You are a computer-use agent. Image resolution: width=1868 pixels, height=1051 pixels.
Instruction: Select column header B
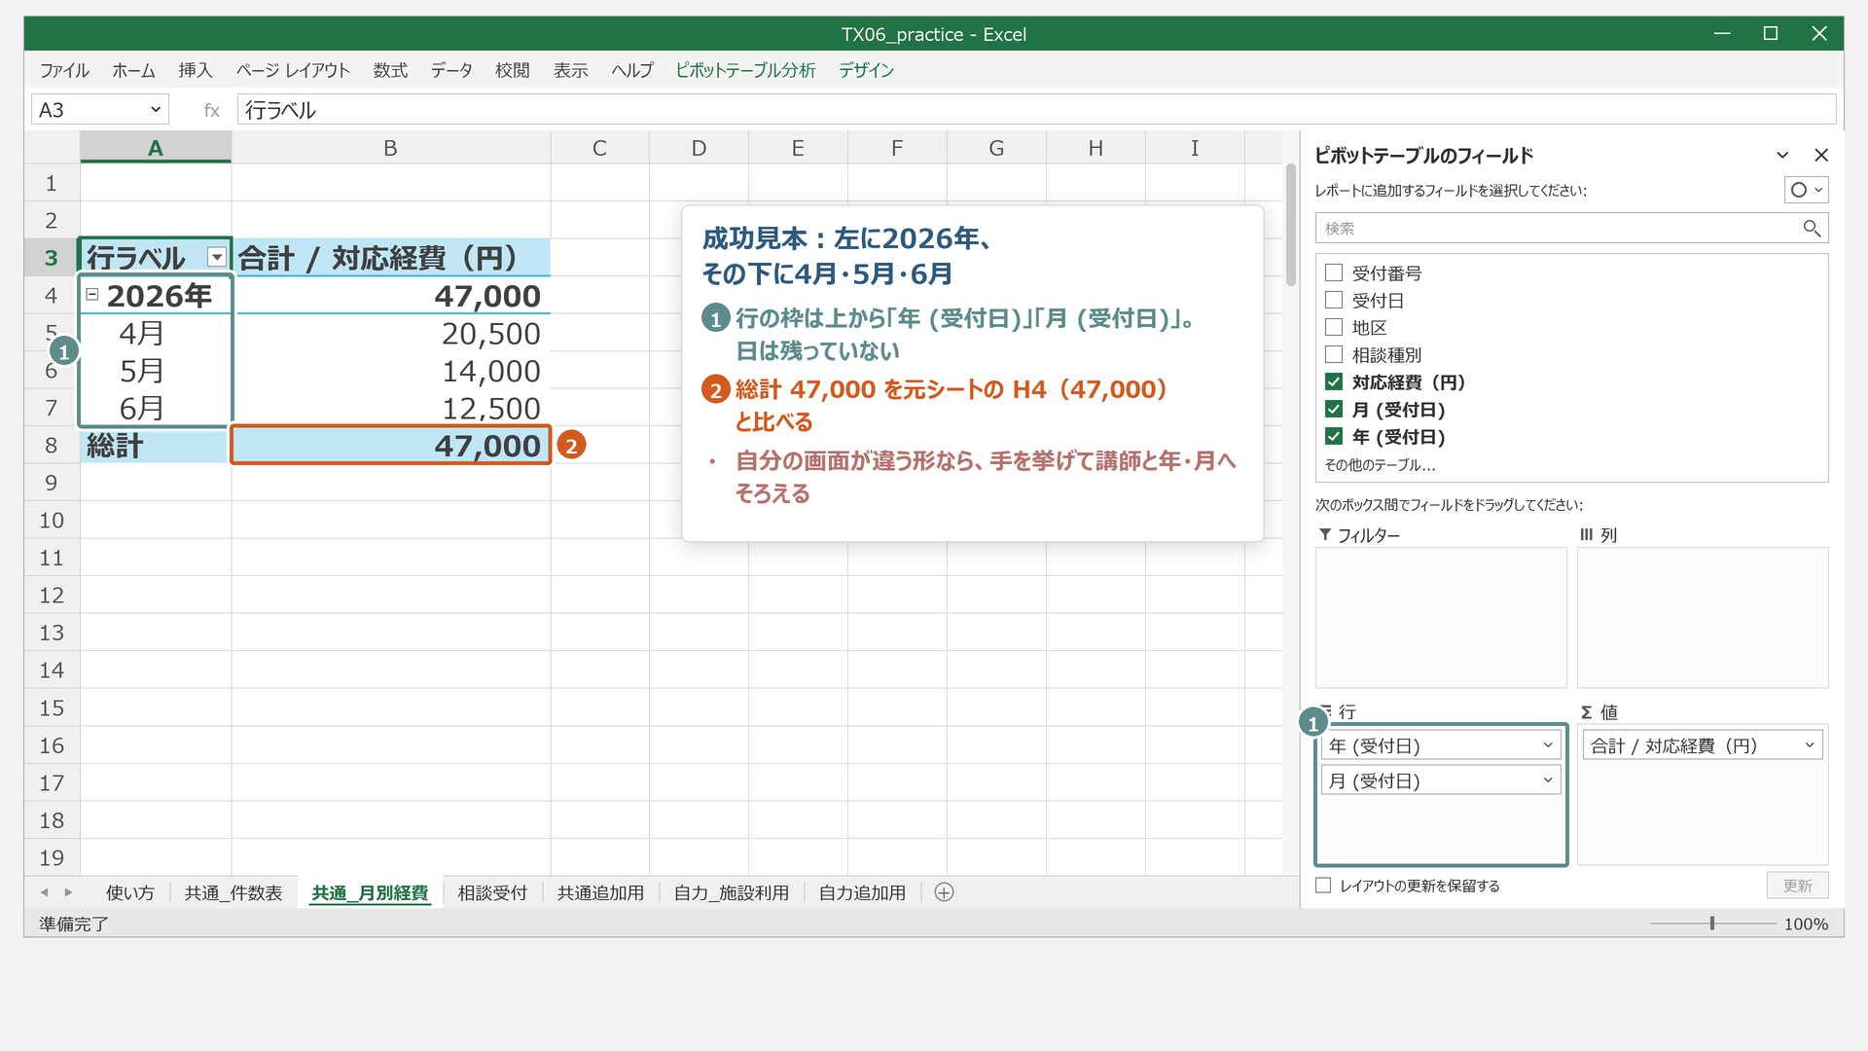(x=390, y=148)
